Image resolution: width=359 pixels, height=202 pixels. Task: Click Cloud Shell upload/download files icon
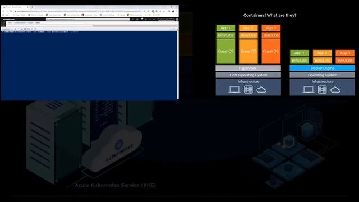tap(25, 29)
